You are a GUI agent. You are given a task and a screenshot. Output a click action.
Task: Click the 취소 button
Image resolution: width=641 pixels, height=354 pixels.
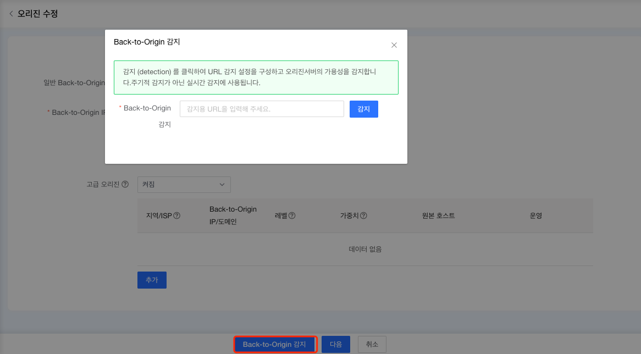pos(372,344)
